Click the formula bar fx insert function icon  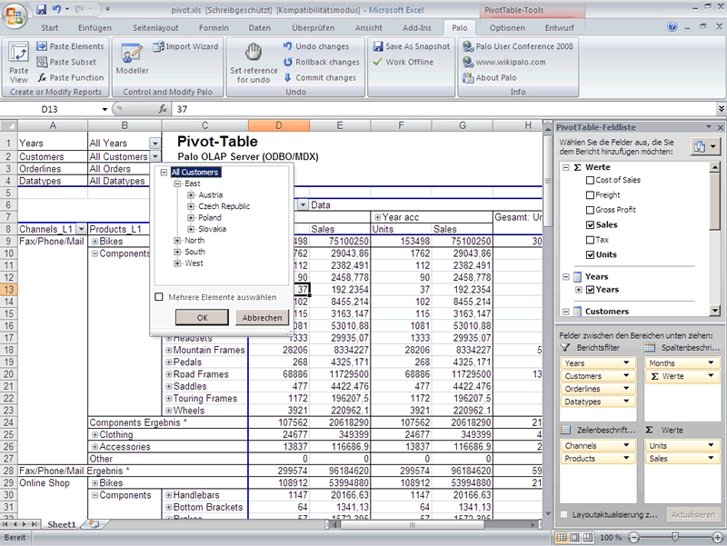tap(163, 109)
